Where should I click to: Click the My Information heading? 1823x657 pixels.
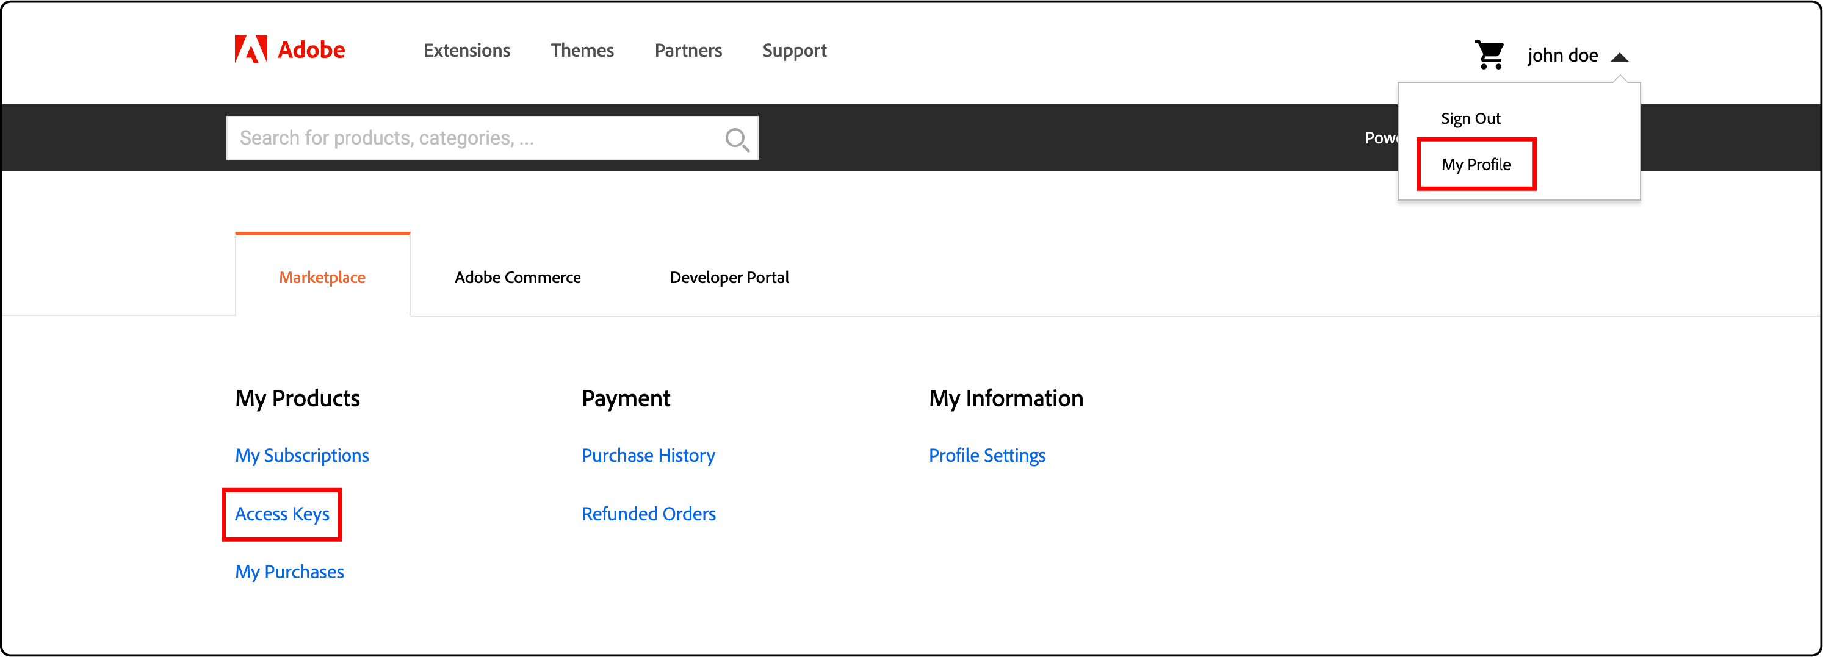click(x=1006, y=398)
